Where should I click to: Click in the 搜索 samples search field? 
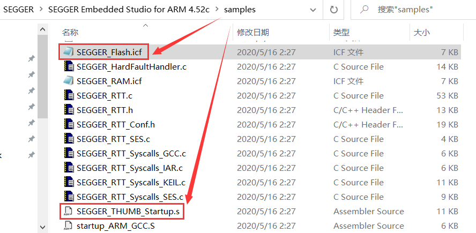tap(418, 9)
